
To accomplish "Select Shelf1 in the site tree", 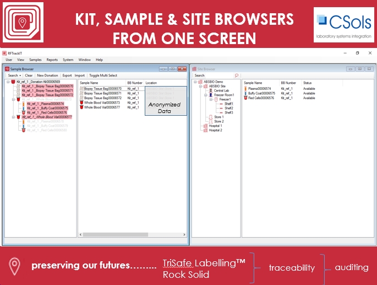I will (228, 104).
